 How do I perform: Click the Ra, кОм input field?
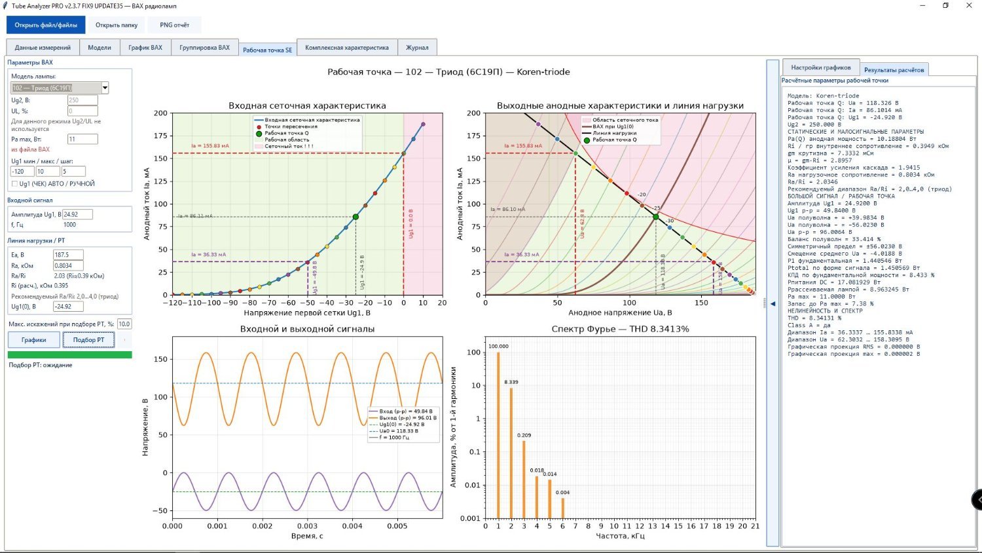click(x=68, y=265)
